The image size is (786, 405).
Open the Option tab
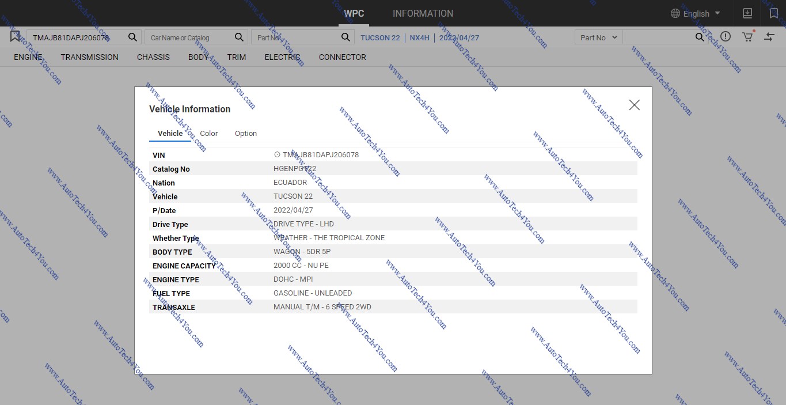point(245,133)
